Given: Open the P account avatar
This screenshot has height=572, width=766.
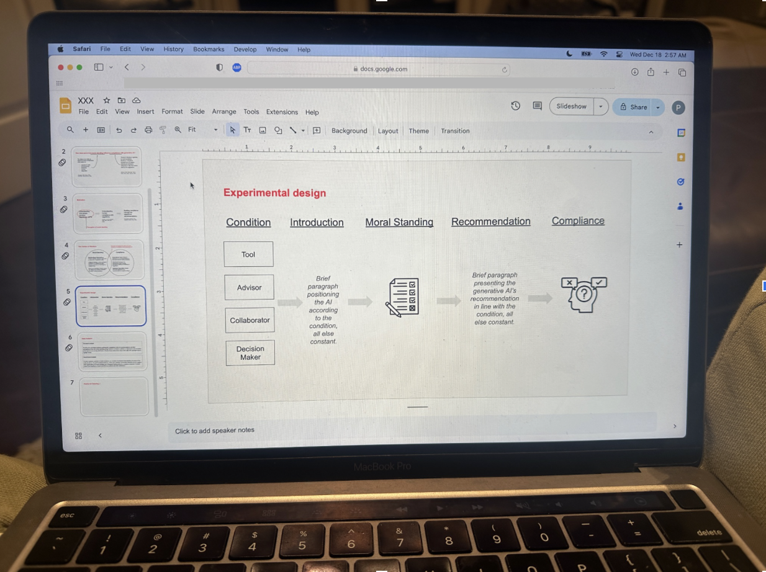Looking at the screenshot, I should coord(678,108).
